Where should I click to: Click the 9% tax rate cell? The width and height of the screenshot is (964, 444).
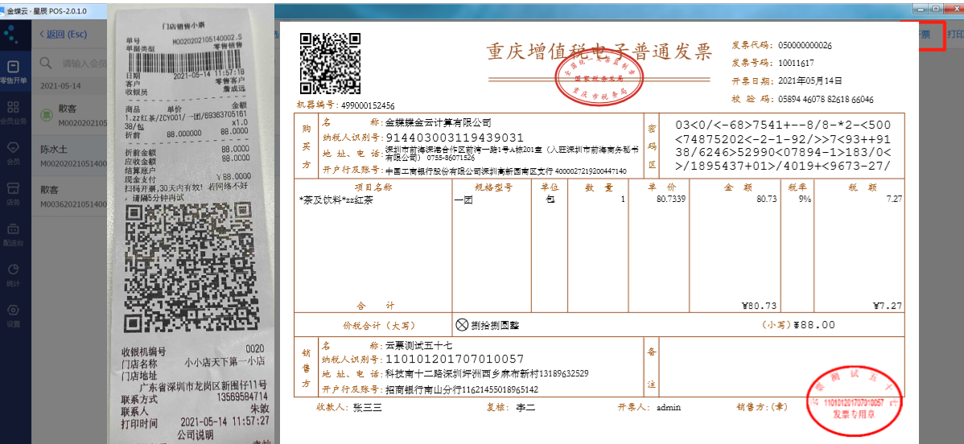click(804, 199)
